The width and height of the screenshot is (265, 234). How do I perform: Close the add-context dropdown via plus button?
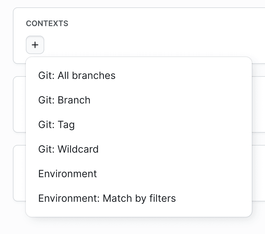coord(35,45)
